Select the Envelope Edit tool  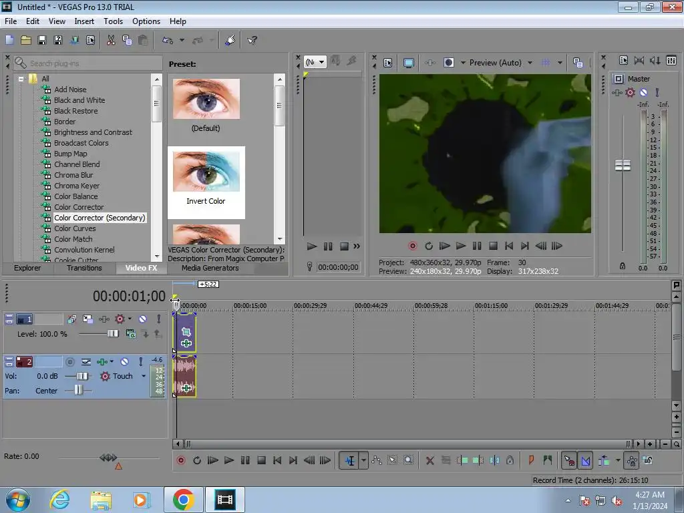pos(377,460)
